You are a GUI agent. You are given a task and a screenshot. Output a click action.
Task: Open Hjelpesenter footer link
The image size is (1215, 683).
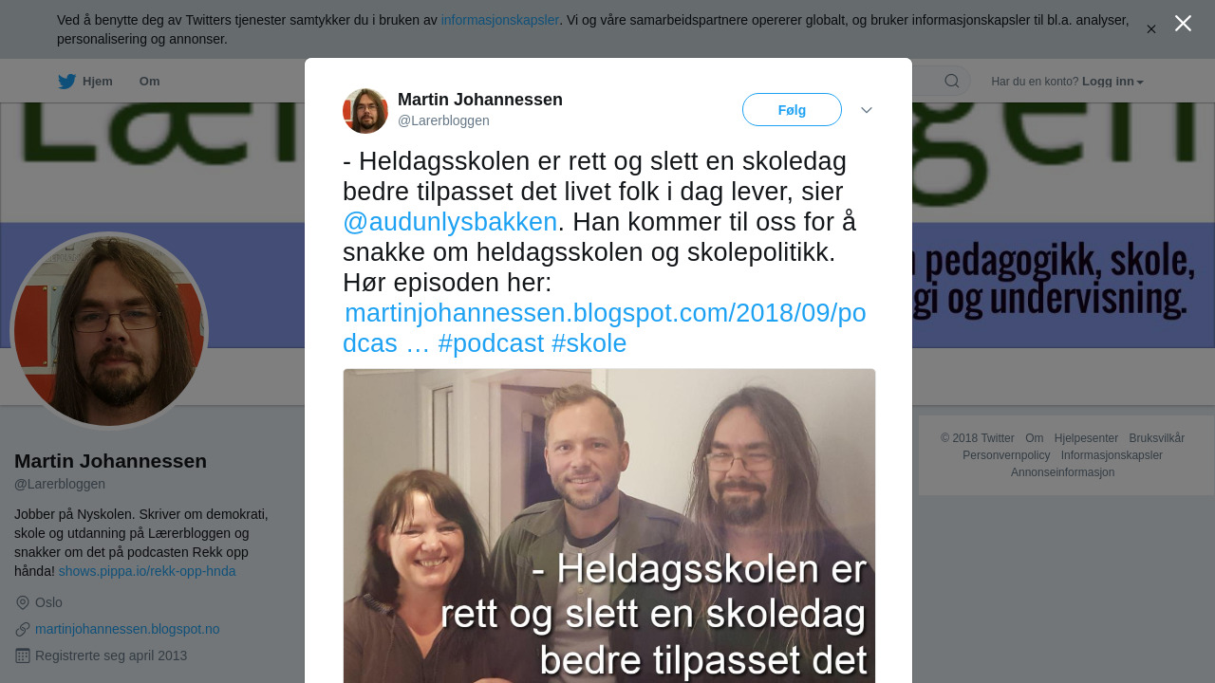point(1086,438)
